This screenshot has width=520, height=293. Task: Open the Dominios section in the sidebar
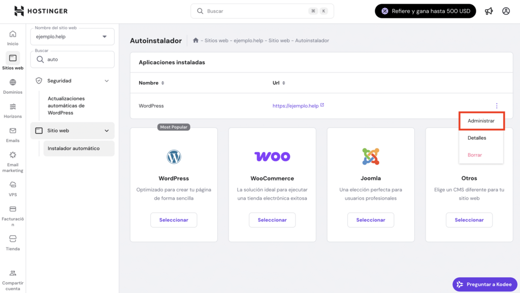[x=12, y=86]
